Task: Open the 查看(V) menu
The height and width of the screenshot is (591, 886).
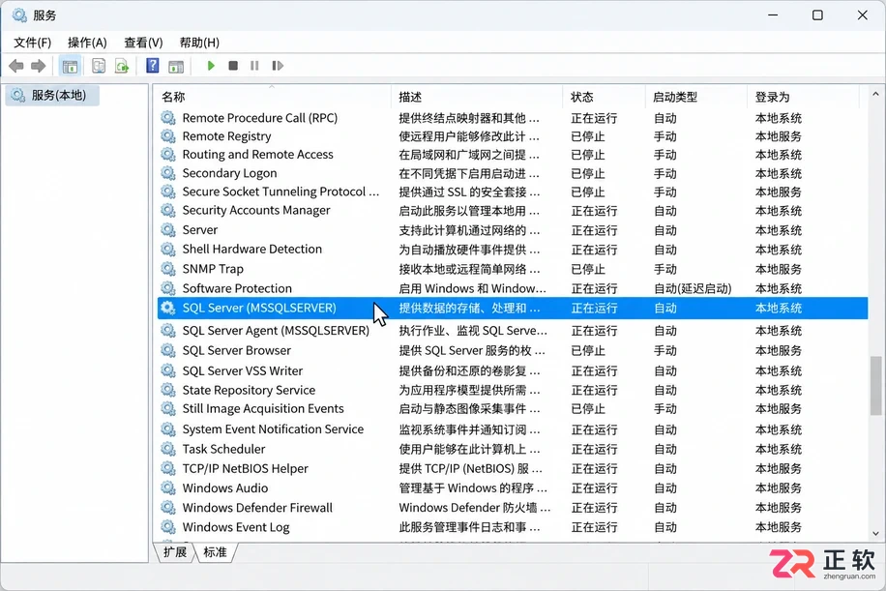Action: [x=143, y=43]
